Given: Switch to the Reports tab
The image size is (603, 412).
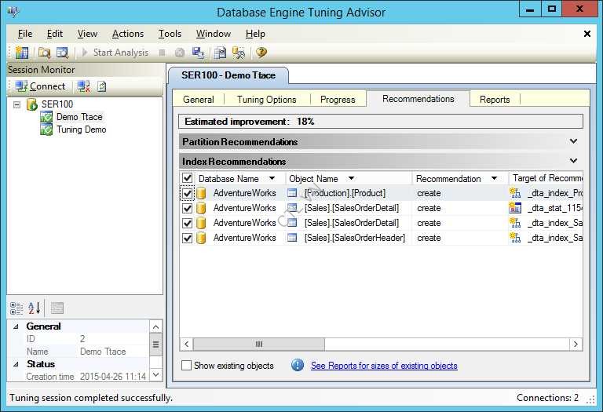Looking at the screenshot, I should [x=495, y=100].
